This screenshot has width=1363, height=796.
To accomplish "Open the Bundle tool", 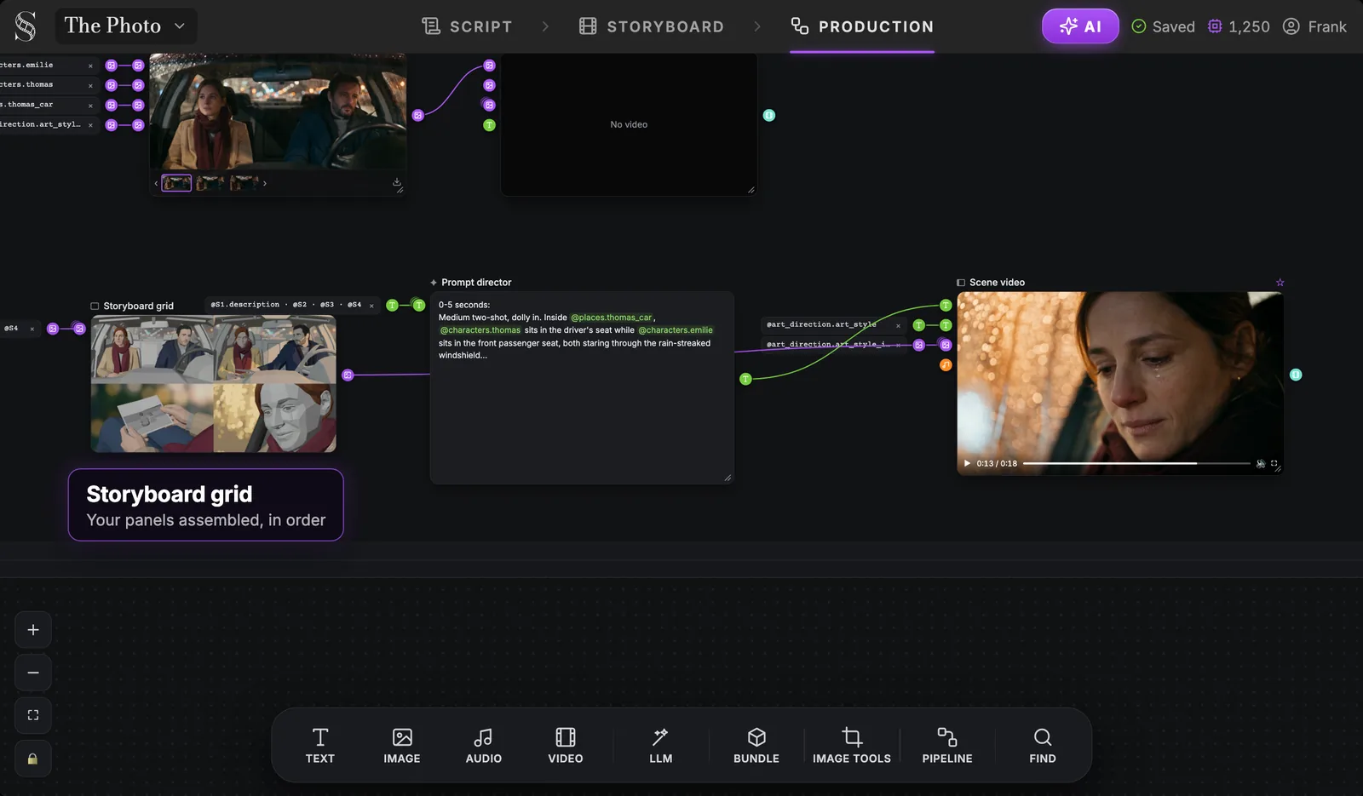I will point(756,746).
